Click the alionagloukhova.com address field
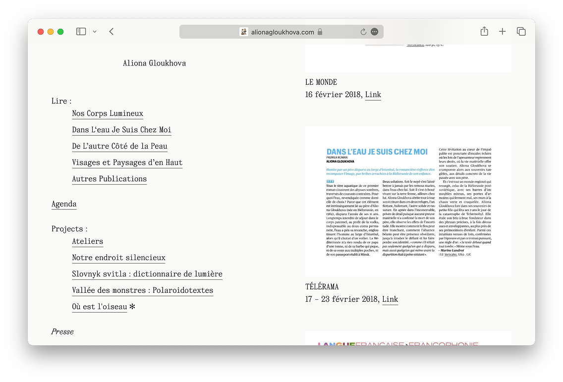The width and height of the screenshot is (563, 382). 282,32
